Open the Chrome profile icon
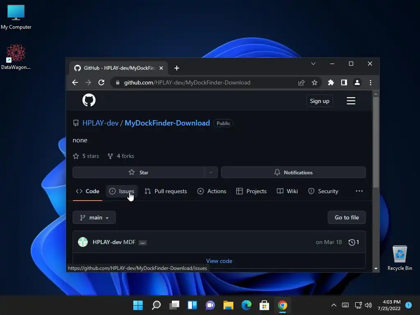The width and height of the screenshot is (420, 315). [x=357, y=82]
